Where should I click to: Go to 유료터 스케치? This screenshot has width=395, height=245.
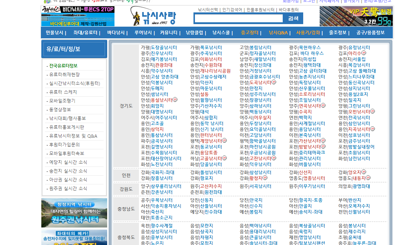63,92
